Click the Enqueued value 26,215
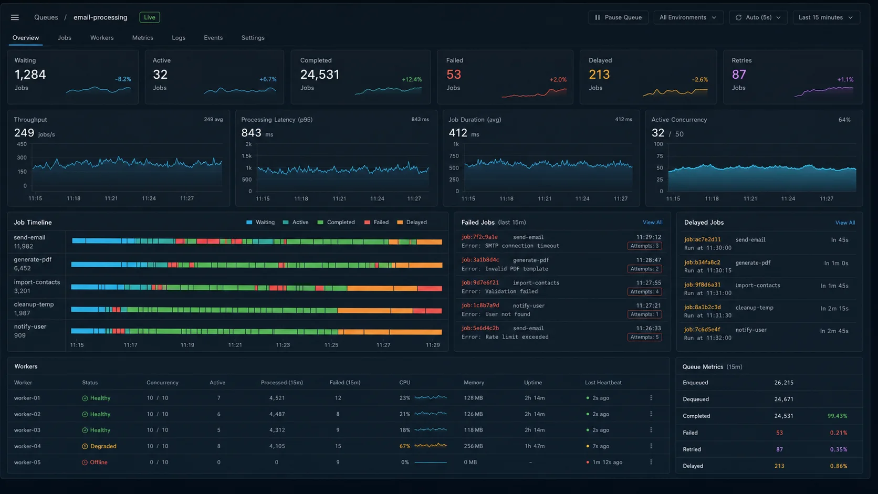 click(x=783, y=383)
